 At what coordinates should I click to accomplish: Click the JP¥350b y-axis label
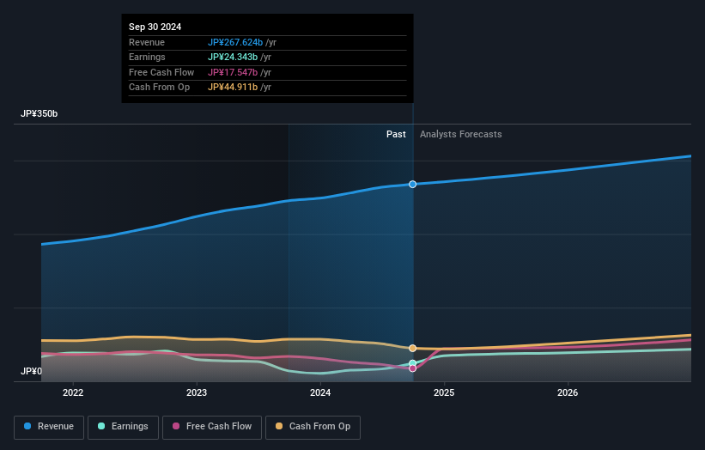pos(40,113)
